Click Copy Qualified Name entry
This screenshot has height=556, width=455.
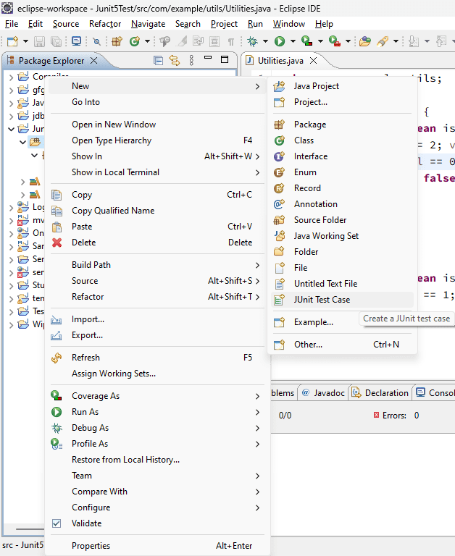point(157,211)
